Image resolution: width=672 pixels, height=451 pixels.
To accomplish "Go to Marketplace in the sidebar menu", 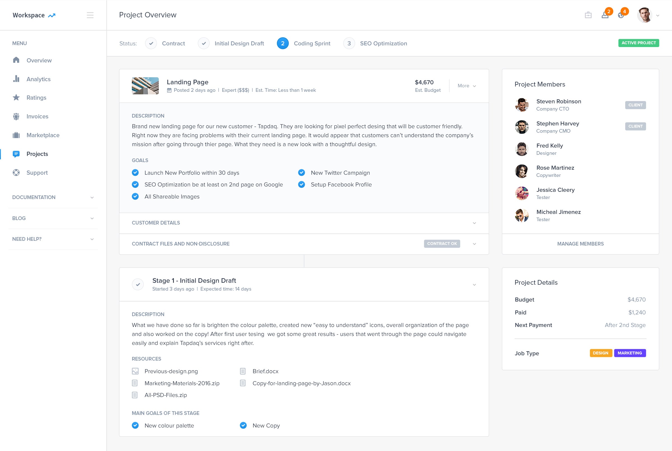I will 43,135.
